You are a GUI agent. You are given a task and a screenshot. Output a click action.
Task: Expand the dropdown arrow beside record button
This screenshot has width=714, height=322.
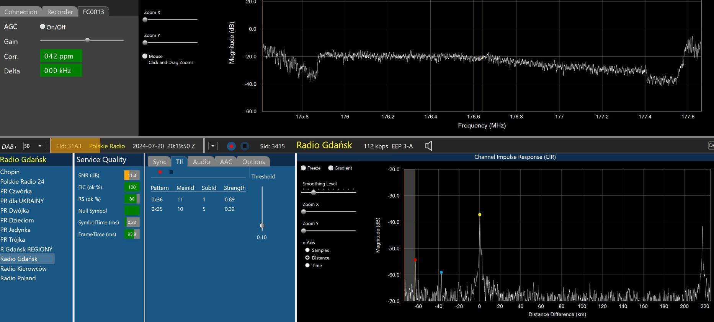(x=213, y=146)
